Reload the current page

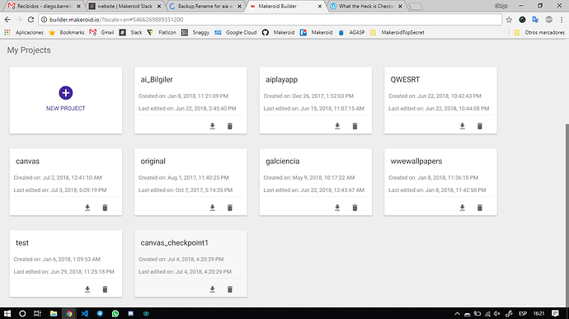tap(31, 20)
